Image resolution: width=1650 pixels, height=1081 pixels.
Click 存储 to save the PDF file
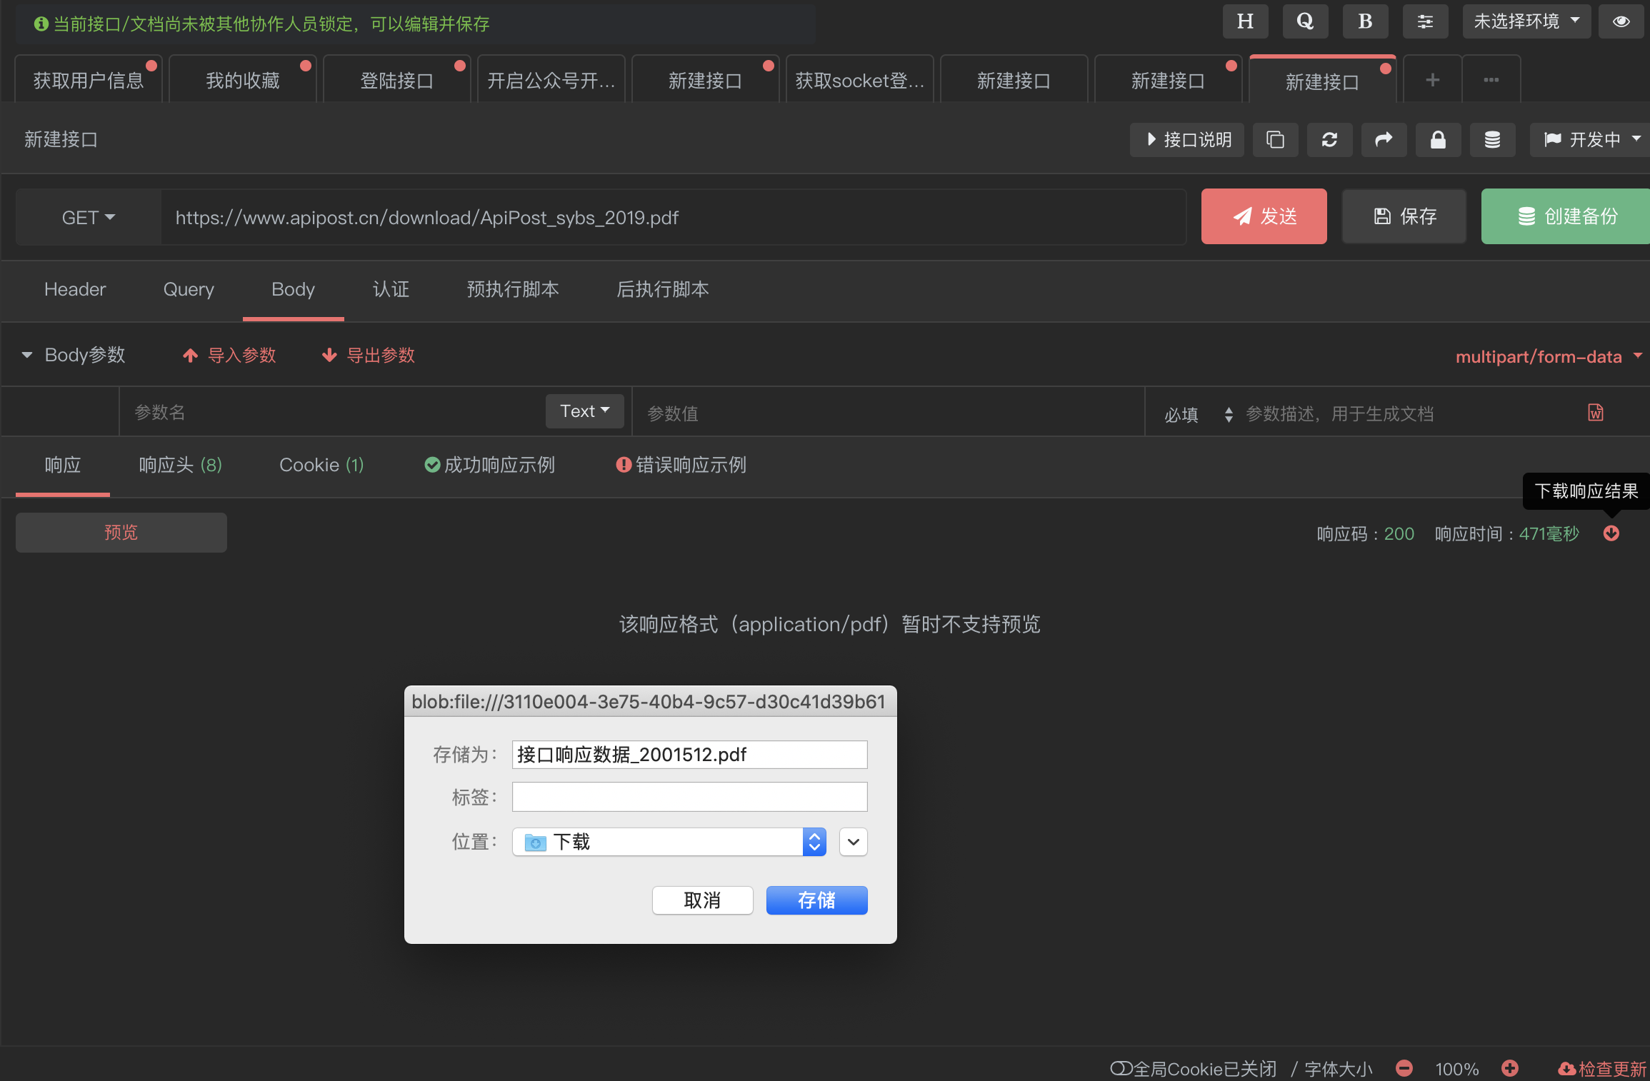tap(816, 900)
